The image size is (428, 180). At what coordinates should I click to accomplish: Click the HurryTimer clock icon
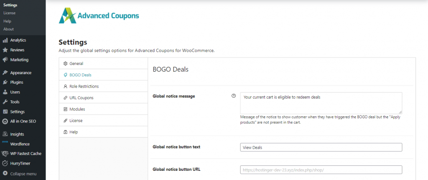coord(5,163)
